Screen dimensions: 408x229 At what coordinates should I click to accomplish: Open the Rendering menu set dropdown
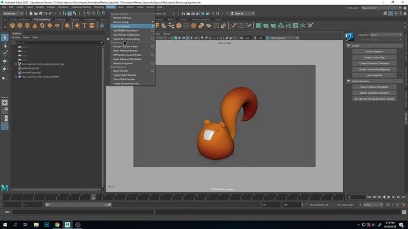coord(13,13)
